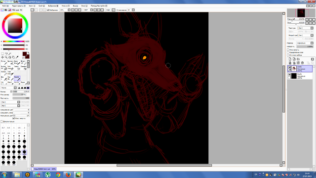Screen dimensions: 316x178
Task: Toggle the RGB slider panel icon
Action: [6, 10]
